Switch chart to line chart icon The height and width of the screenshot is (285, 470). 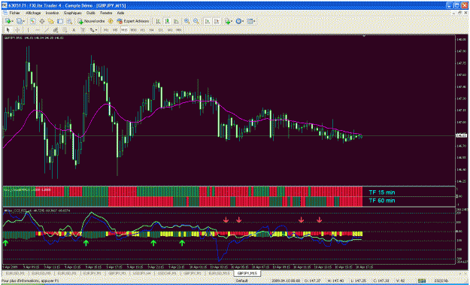pyautogui.click(x=176, y=21)
